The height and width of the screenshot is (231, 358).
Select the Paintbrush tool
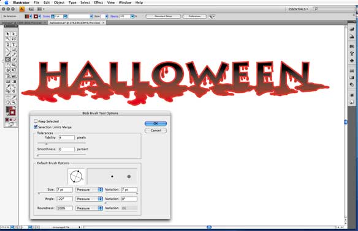pos(8,54)
